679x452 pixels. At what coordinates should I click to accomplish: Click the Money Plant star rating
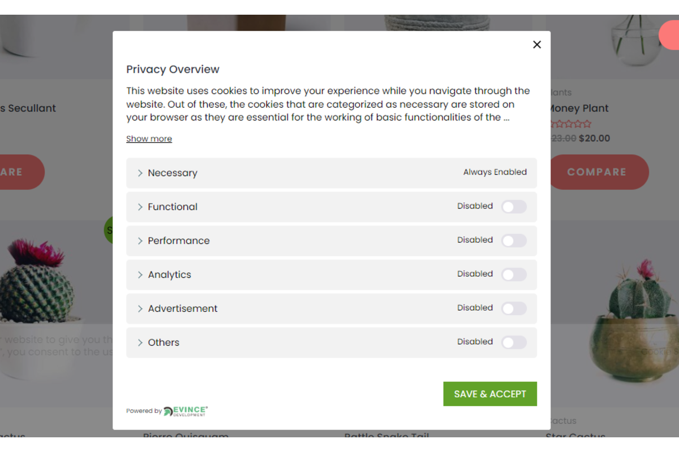[571, 124]
